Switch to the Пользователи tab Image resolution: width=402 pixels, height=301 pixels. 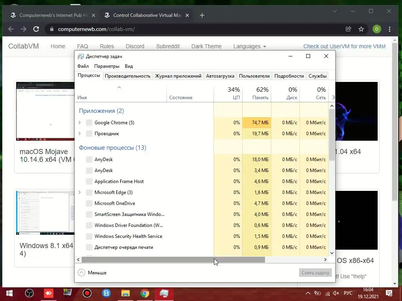(x=254, y=76)
